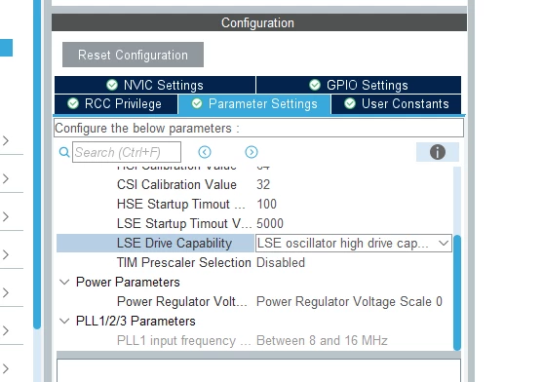Click the LSE Startup value 5000

click(x=270, y=223)
